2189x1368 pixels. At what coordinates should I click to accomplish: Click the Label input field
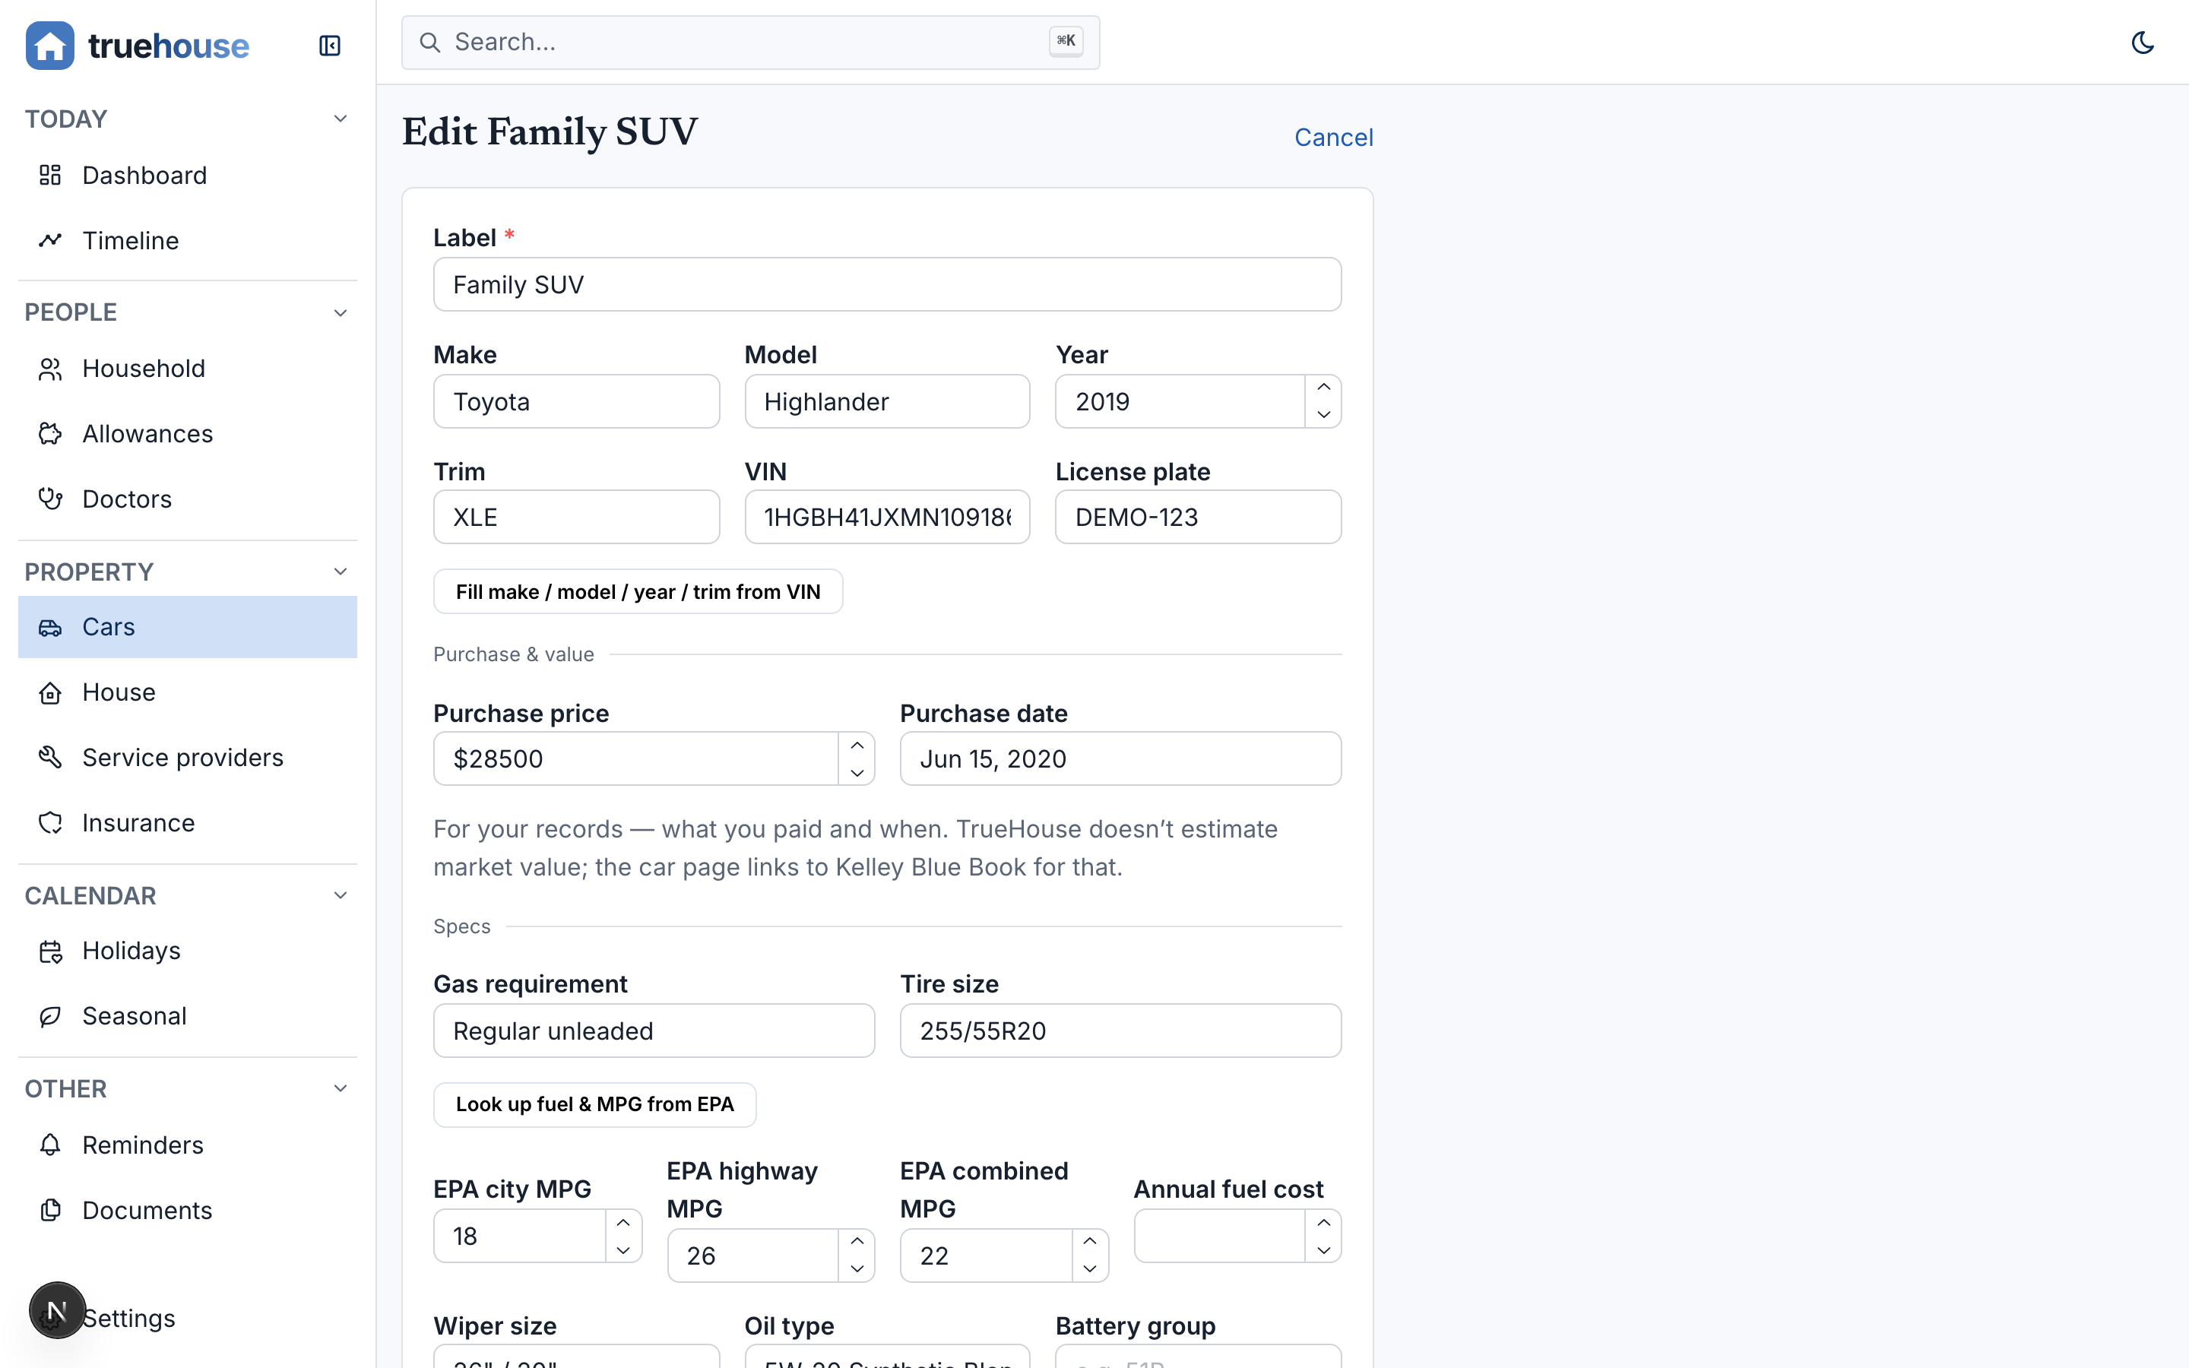[886, 285]
